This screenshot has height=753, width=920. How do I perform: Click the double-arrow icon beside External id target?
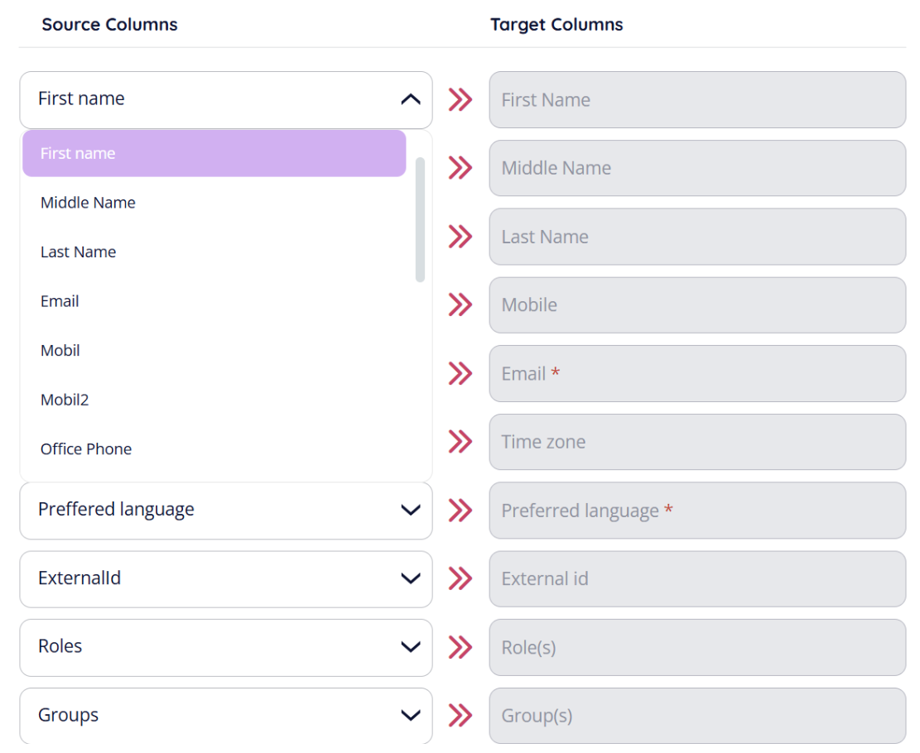pos(460,578)
